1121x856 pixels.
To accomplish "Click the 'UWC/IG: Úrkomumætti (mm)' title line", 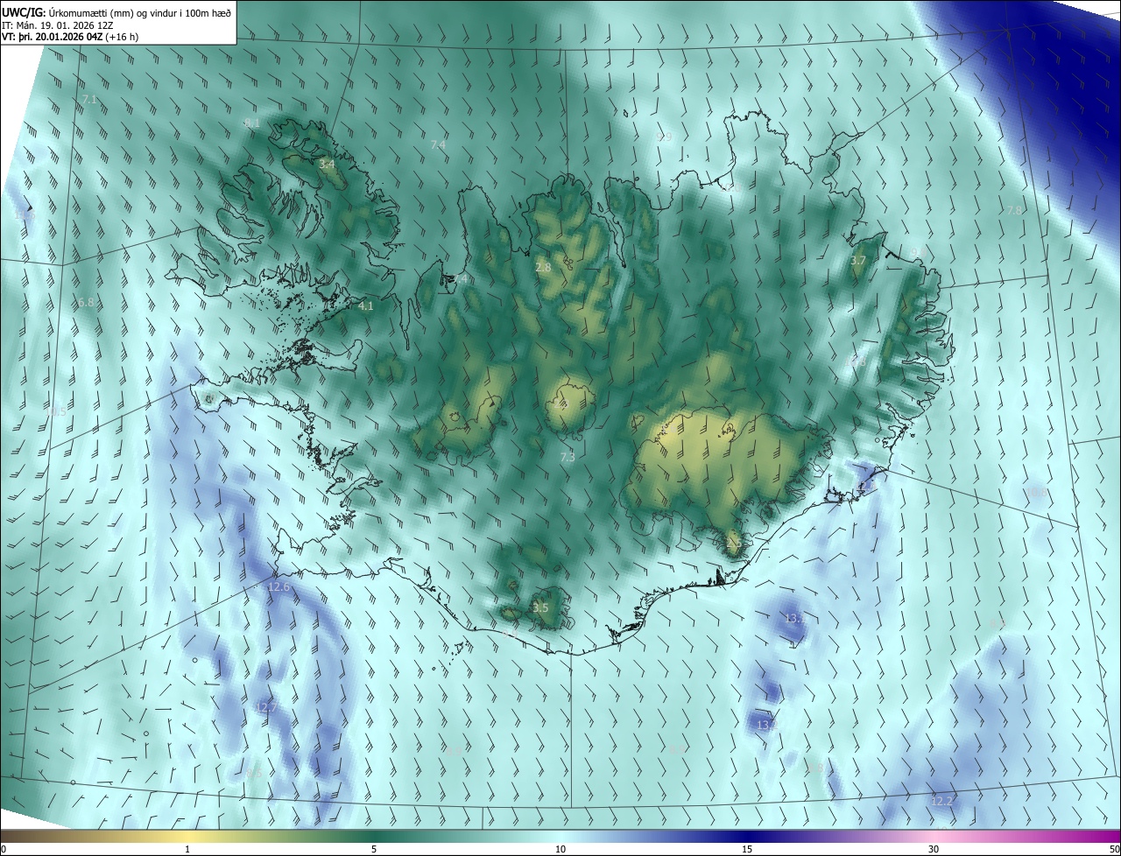I will coord(116,11).
